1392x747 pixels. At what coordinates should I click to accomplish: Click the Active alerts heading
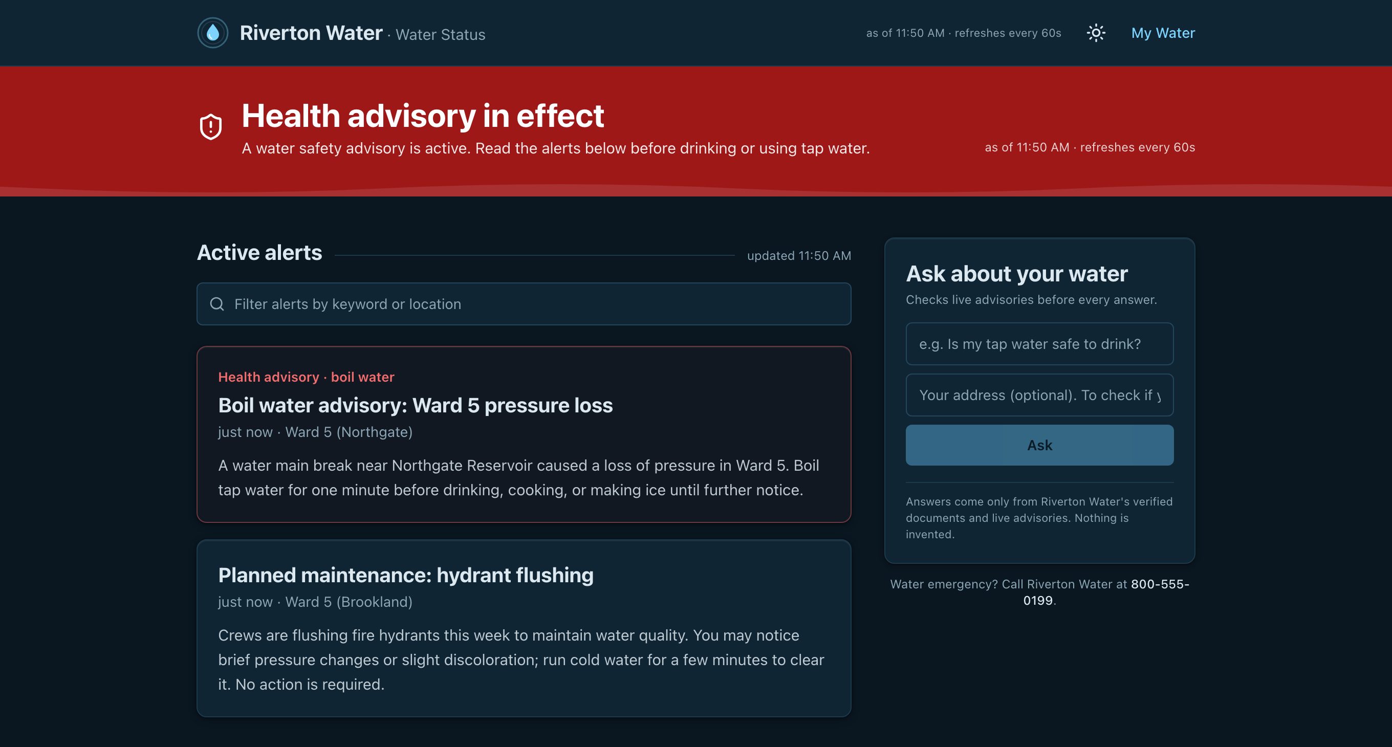(x=259, y=253)
